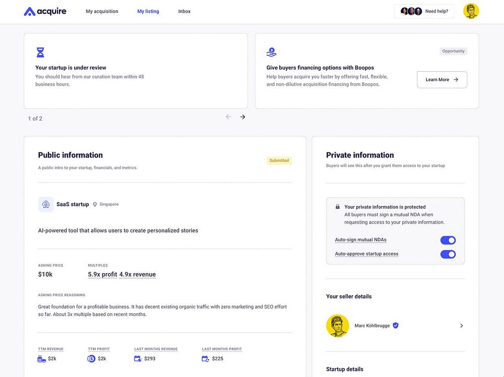The height and width of the screenshot is (377, 504).
Task: Click the Acquire logo
Action: 45,11
